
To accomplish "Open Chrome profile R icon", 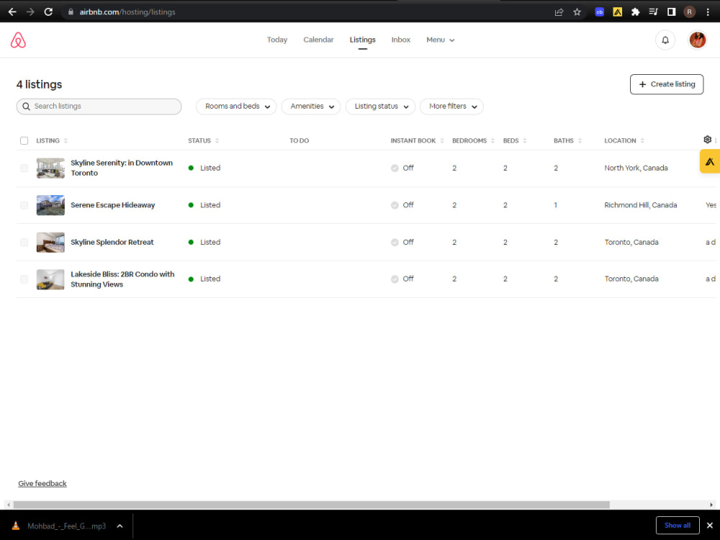I will tap(689, 12).
